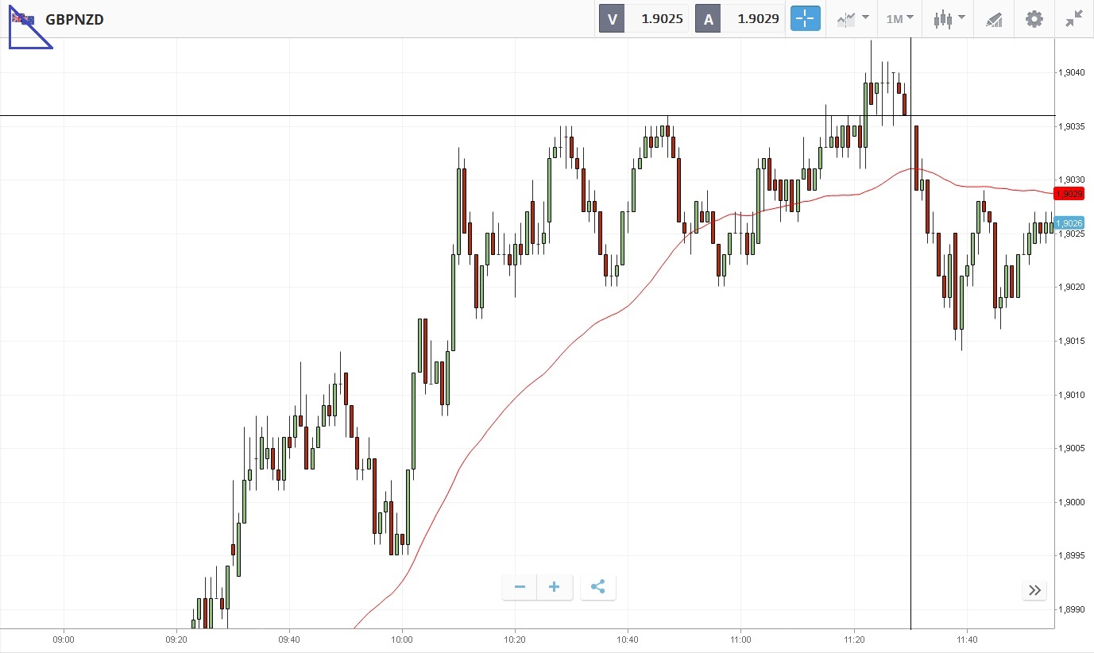1094x653 pixels.
Task: Open the candlestick chart type dropdown
Action: [x=949, y=18]
